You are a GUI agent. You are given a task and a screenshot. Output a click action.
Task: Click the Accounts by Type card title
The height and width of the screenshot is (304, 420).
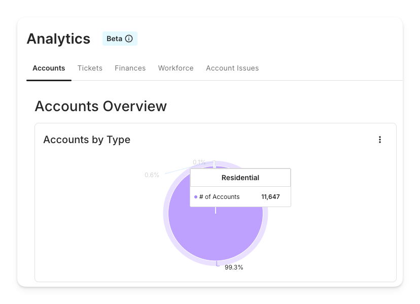tap(87, 140)
